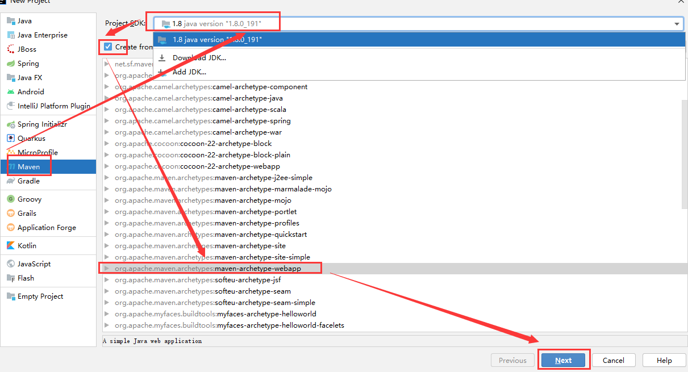688x372 pixels.
Task: Select Gradle project type label
Action: (x=28, y=181)
